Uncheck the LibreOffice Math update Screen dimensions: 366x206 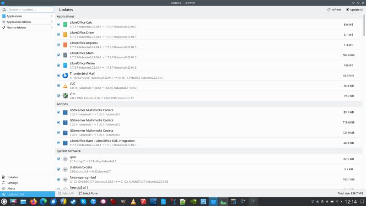tap(59, 55)
